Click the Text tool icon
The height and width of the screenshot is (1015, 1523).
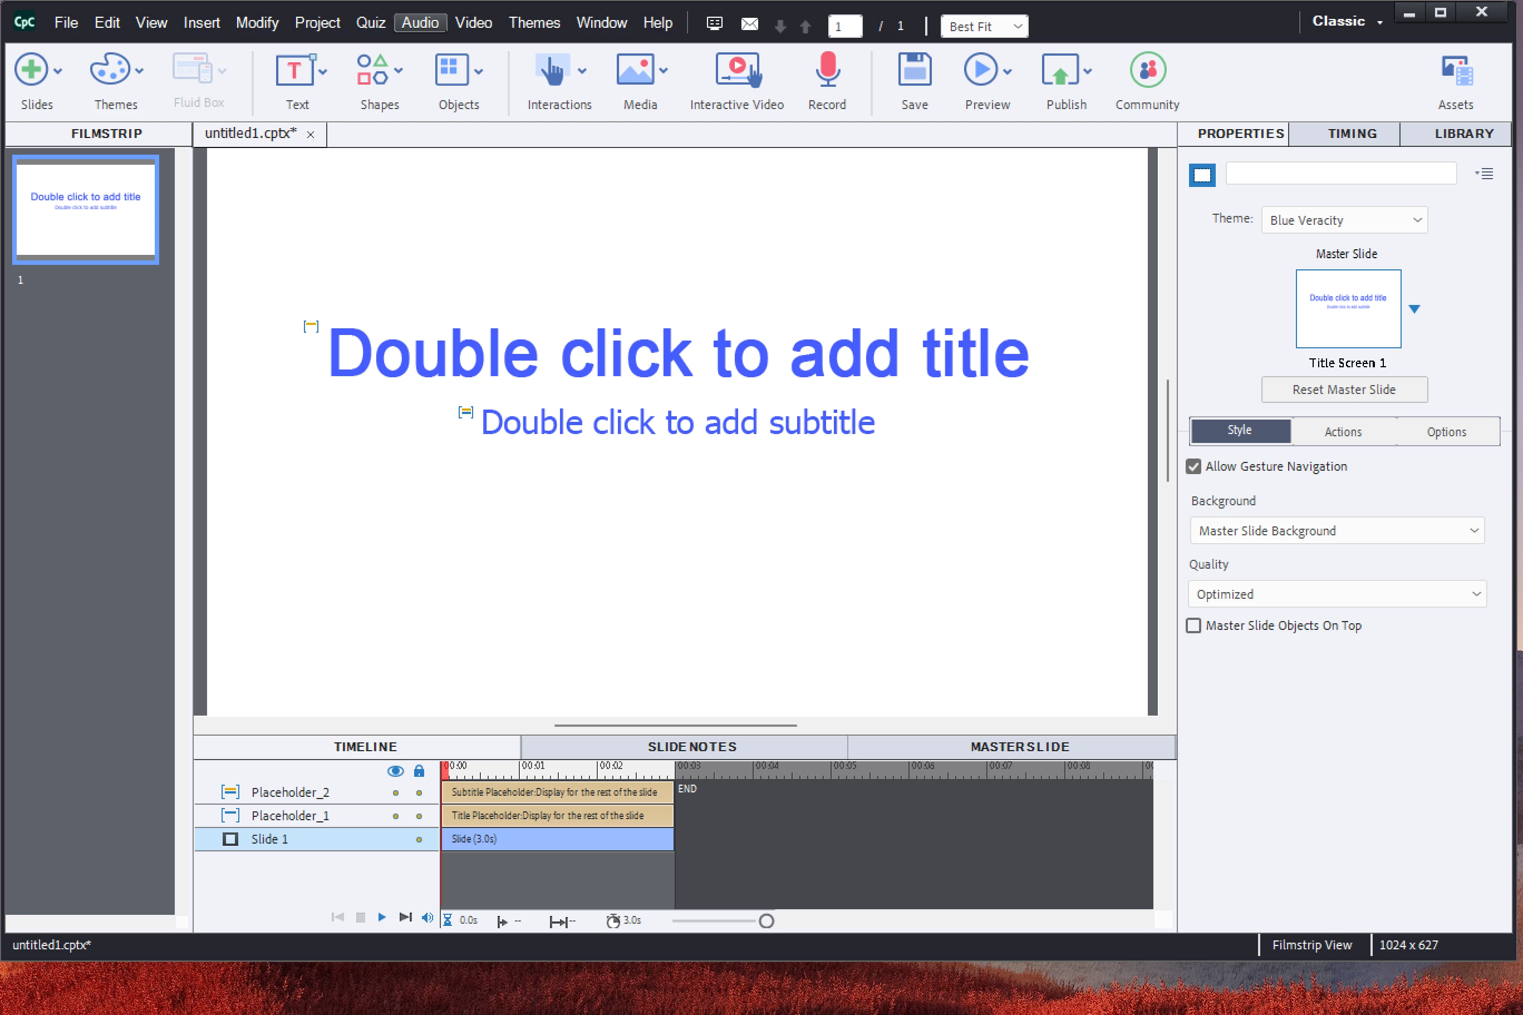tap(294, 70)
